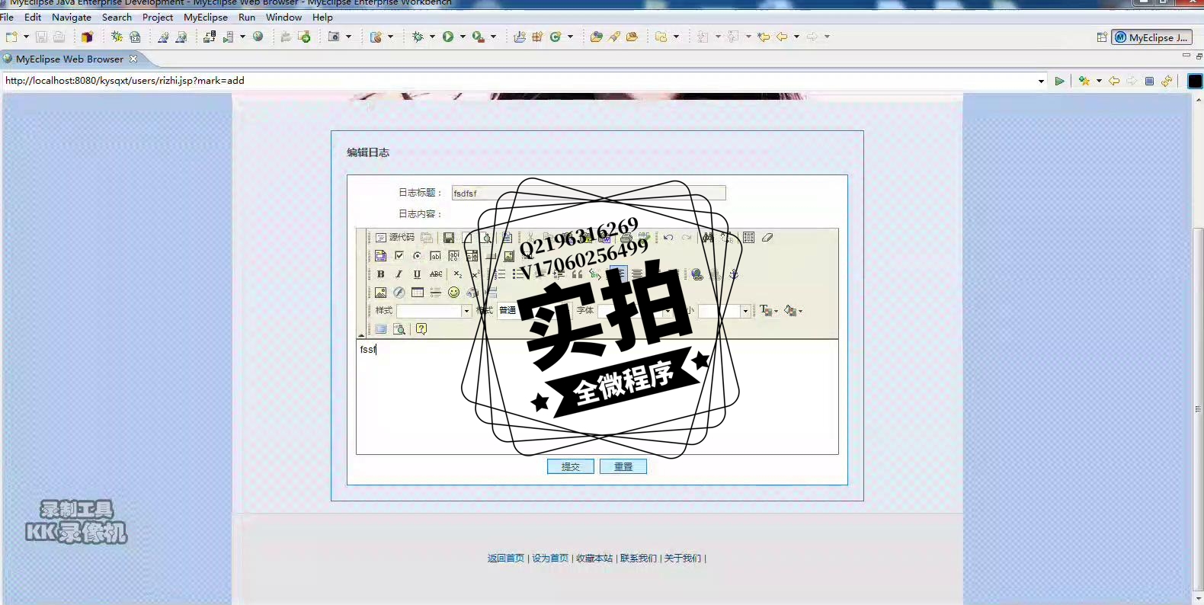This screenshot has width=1204, height=605.
Task: Insert a form using the Form icon
Action: 380,256
